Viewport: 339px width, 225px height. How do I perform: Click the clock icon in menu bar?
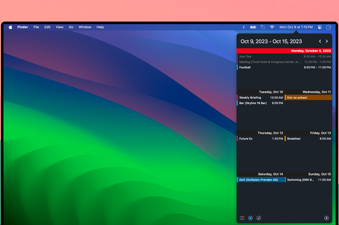click(x=329, y=27)
